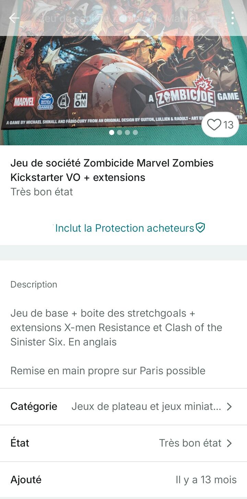Screen dimensions: 247x499
Task: Click the buyer protection shield icon
Action: click(200, 228)
